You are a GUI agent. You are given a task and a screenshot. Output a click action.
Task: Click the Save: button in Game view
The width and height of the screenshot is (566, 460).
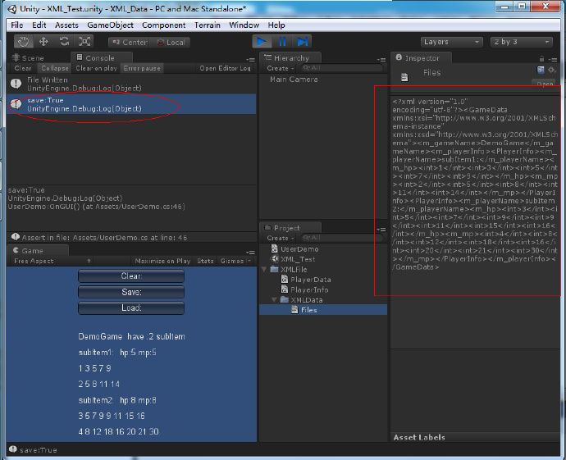[131, 292]
